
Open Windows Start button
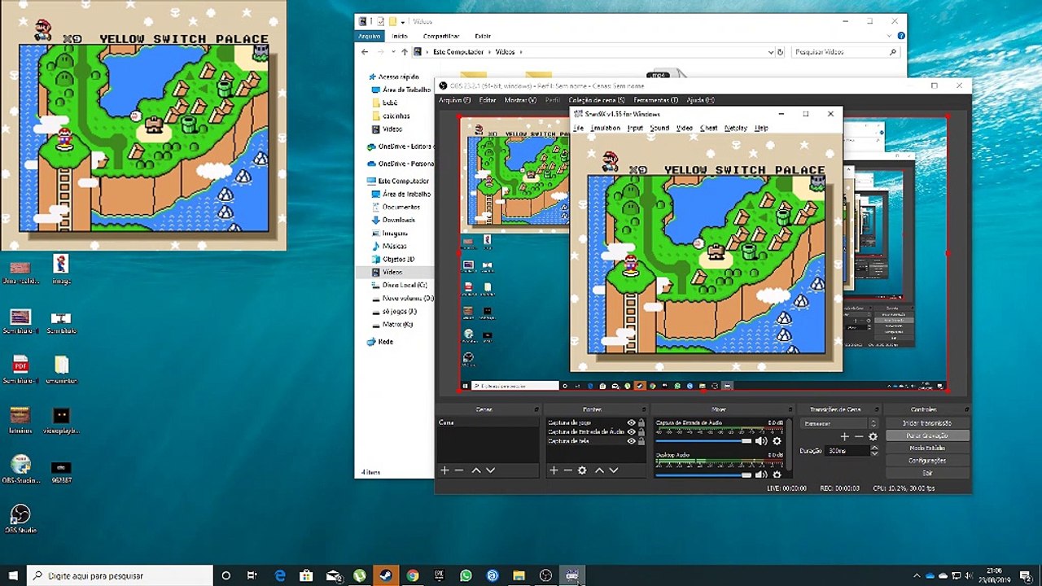tap(13, 575)
